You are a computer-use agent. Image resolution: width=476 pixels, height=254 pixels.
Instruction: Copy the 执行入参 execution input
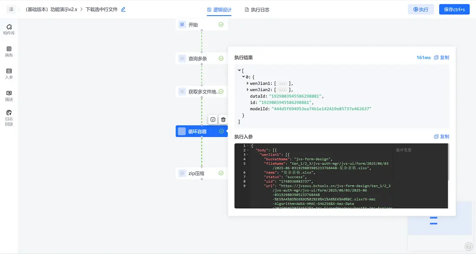441,137
